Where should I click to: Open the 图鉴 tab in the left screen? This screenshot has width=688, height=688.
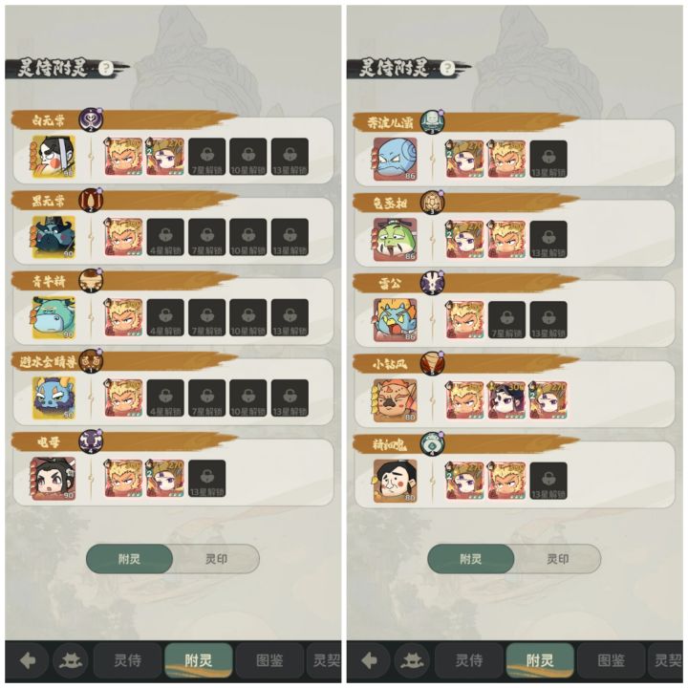click(x=269, y=660)
